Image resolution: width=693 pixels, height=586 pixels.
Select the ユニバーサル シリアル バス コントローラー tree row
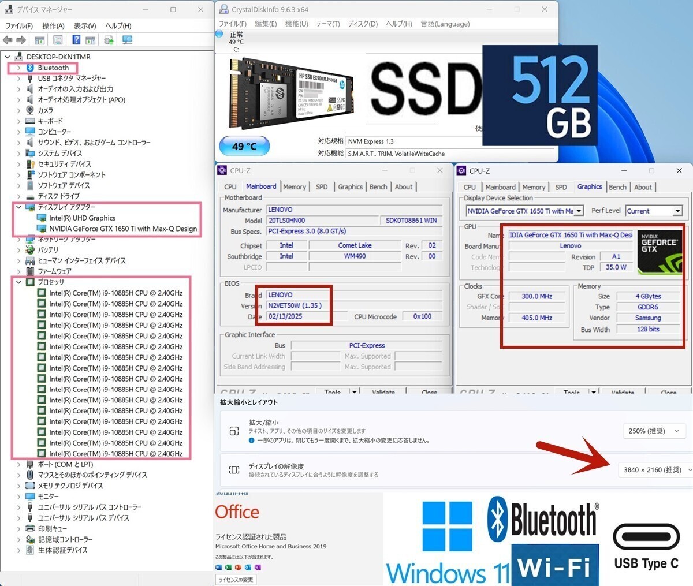(90, 507)
